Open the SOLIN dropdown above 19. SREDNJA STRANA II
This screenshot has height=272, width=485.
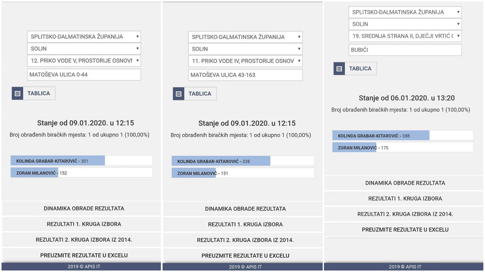point(405,24)
